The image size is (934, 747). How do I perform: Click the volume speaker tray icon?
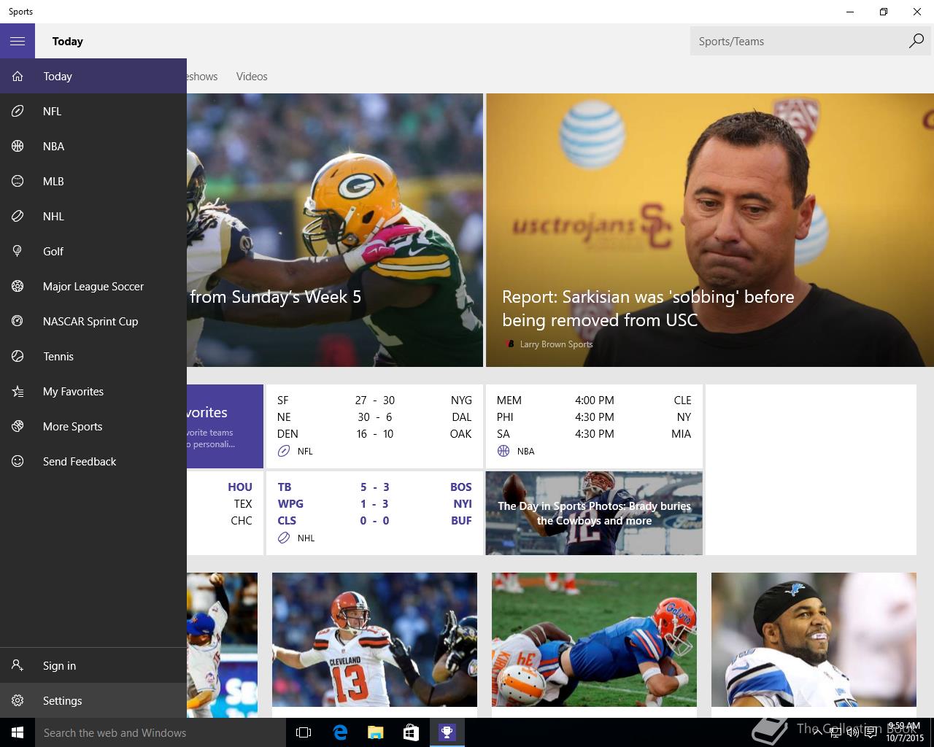852,732
